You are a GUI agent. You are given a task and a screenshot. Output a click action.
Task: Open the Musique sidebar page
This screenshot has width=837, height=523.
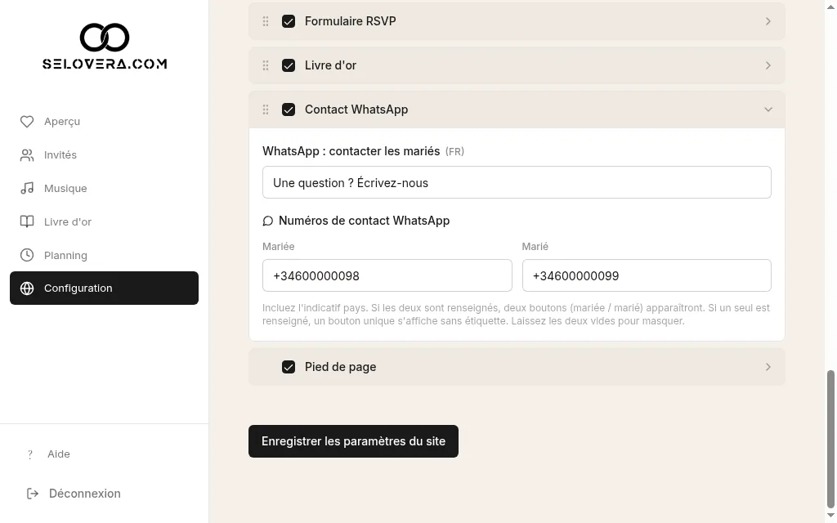104,189
